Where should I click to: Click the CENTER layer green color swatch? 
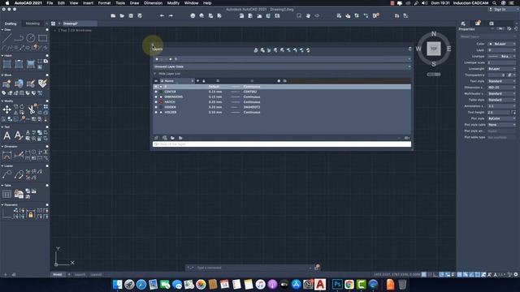point(161,92)
